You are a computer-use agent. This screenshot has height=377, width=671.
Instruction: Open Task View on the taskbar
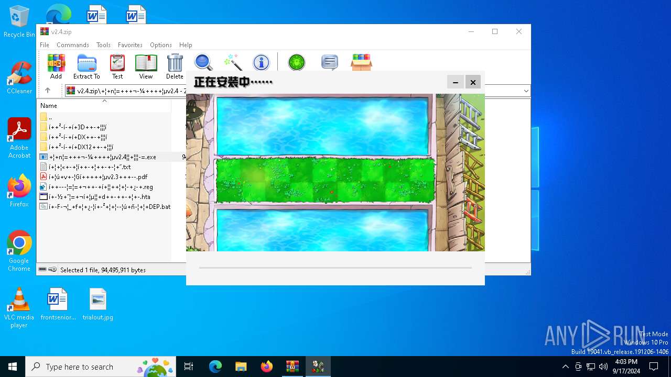coord(189,367)
